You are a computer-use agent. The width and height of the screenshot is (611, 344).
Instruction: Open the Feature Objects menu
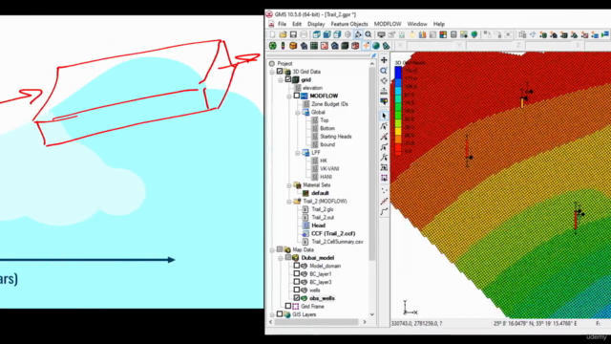pyautogui.click(x=349, y=24)
